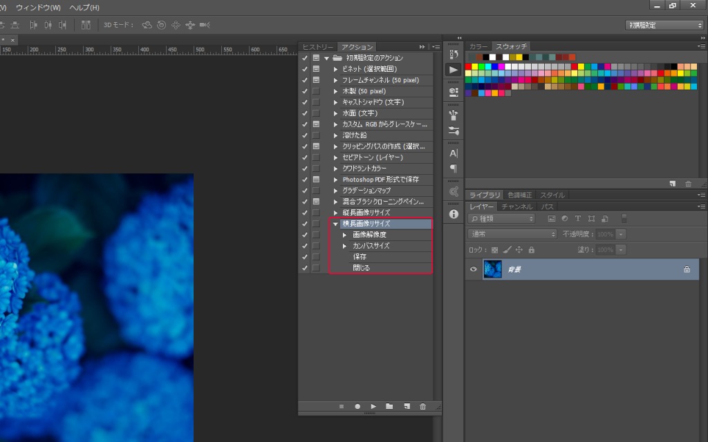
Task: Click the stop recording square in Actions panel
Action: [x=342, y=406]
